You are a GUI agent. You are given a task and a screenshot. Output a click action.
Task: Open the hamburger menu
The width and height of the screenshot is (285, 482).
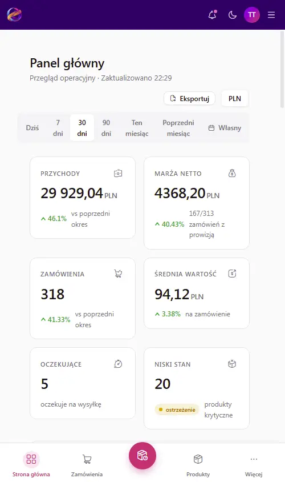(271, 15)
